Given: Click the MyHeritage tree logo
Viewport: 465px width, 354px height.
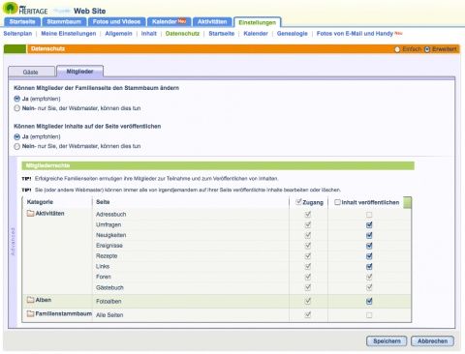Looking at the screenshot, I should 10,8.
